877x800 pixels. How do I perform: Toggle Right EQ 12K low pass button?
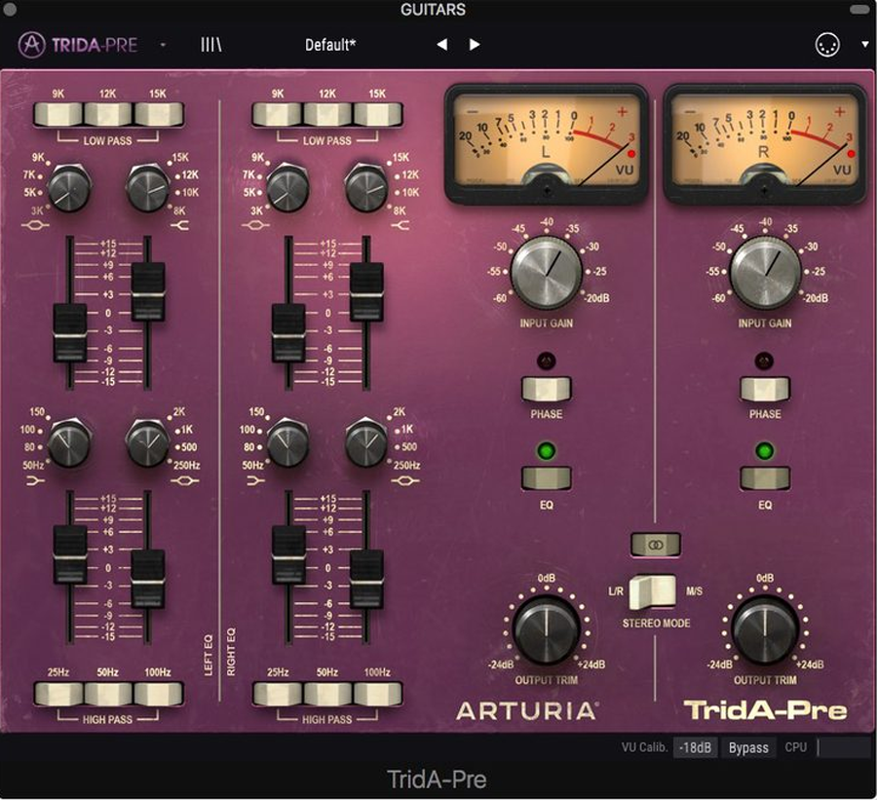(x=327, y=115)
